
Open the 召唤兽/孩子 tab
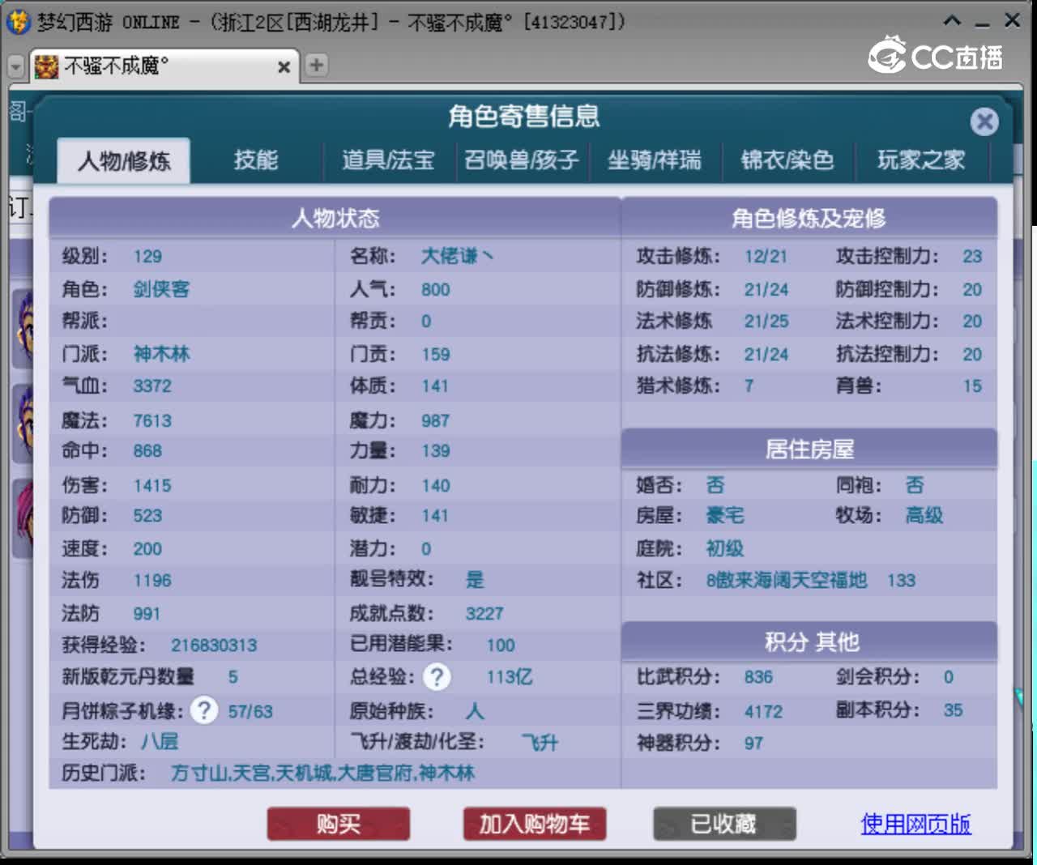point(522,160)
